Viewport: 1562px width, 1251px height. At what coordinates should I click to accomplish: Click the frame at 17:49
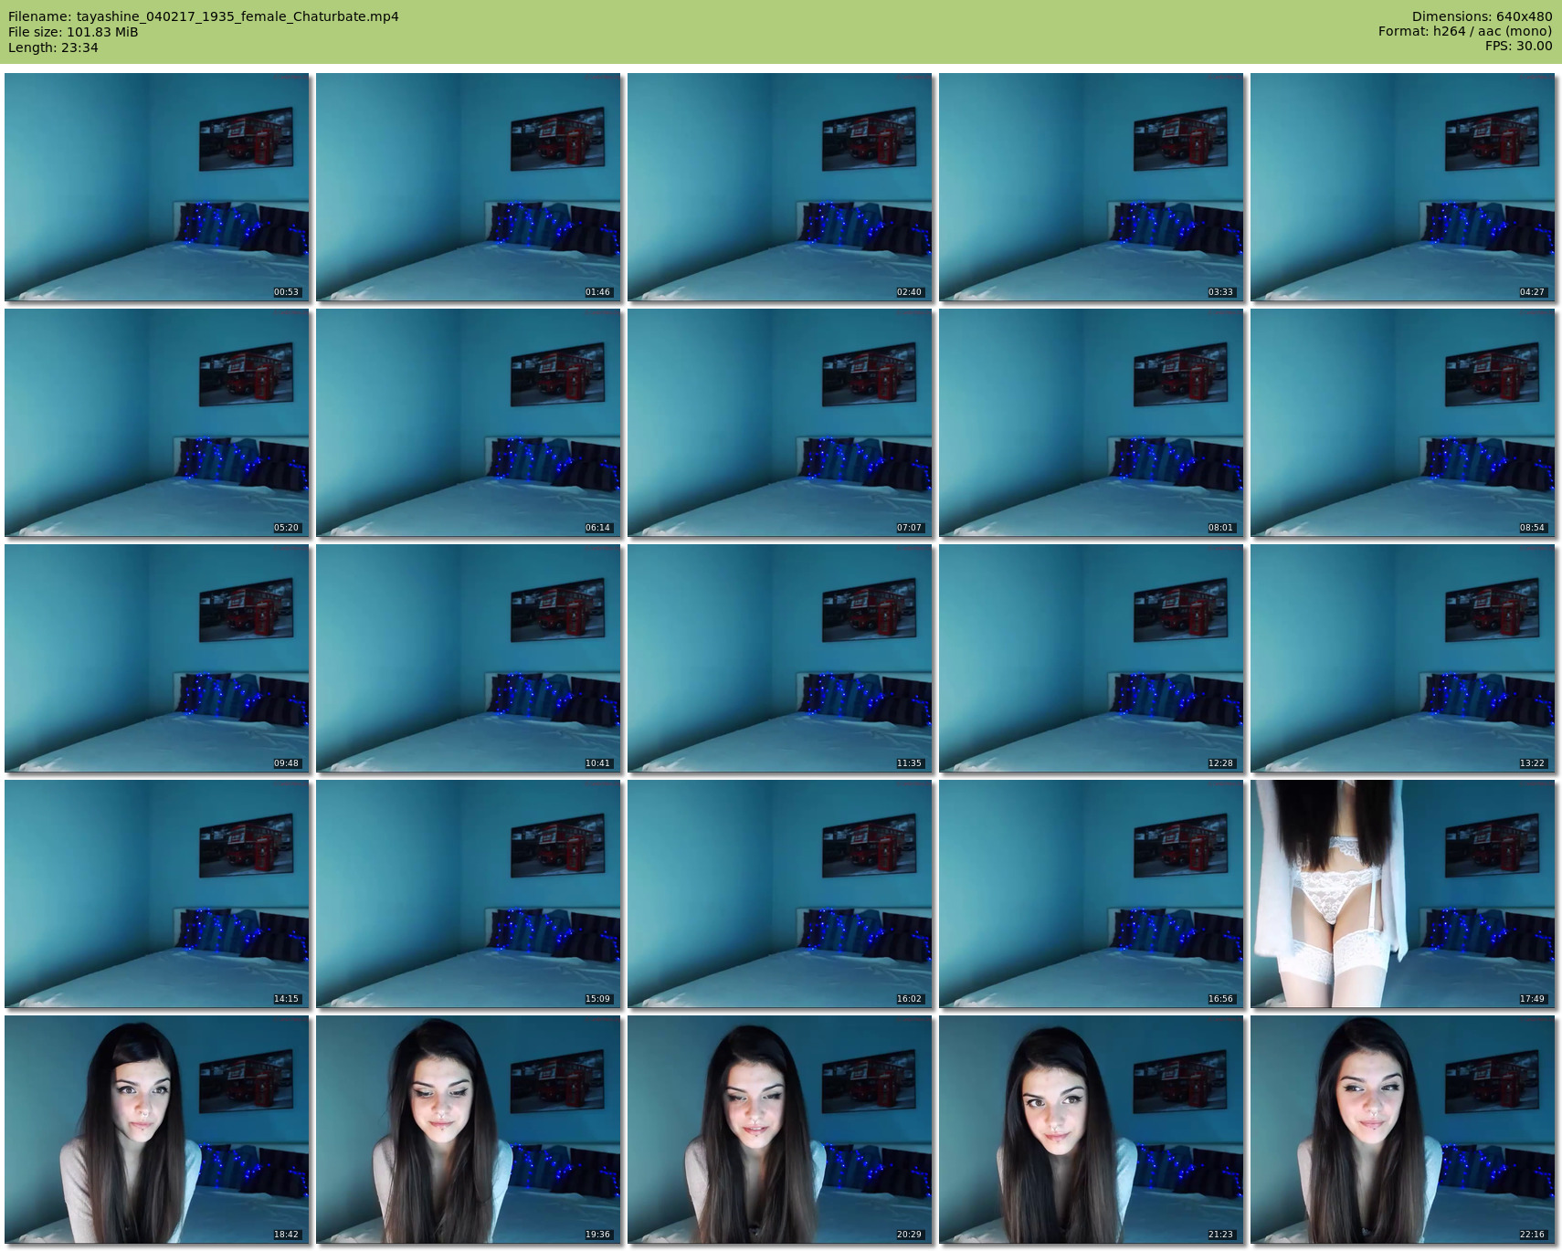coord(1402,893)
